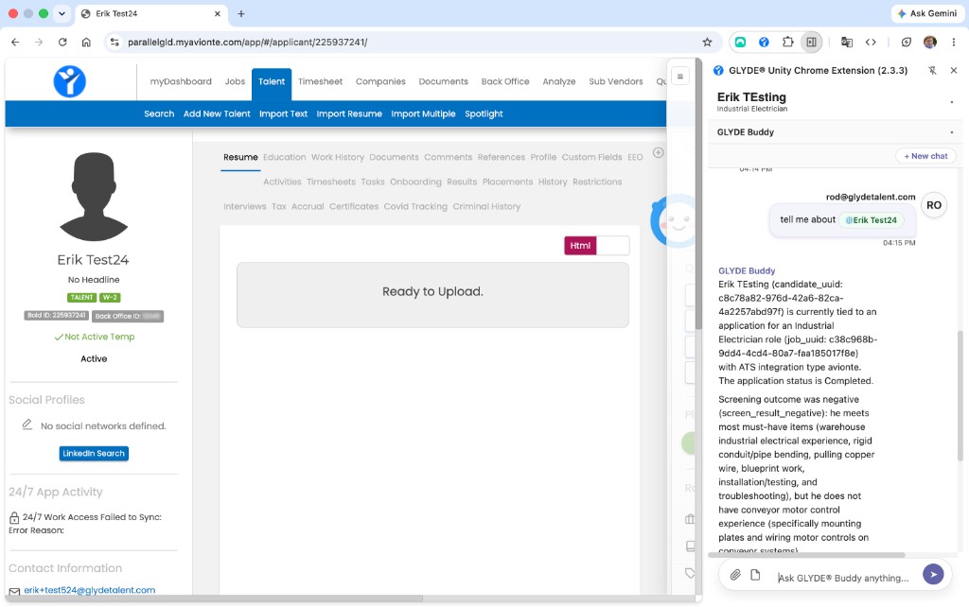Click the email envelope icon
This screenshot has width=969, height=607.
coord(15,591)
